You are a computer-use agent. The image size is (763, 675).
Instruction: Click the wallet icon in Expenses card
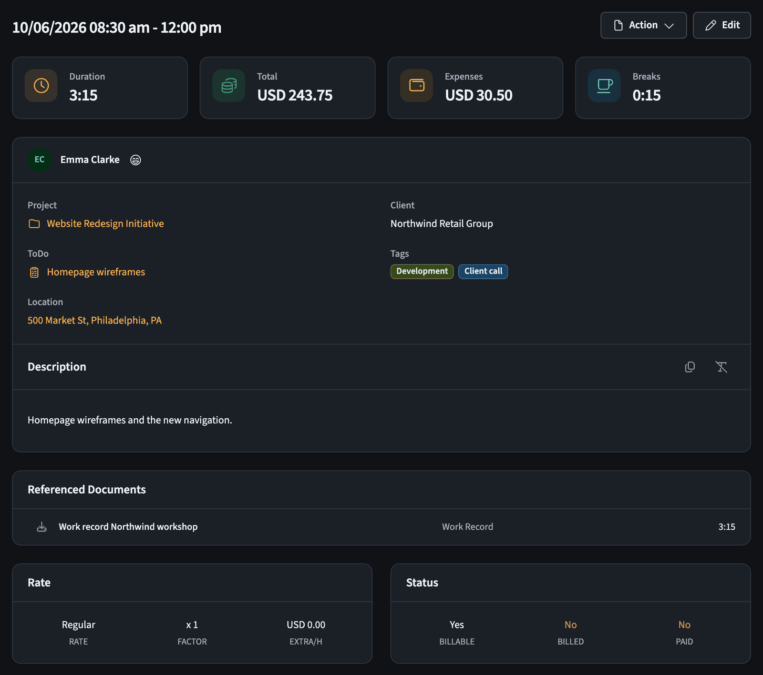coord(417,86)
